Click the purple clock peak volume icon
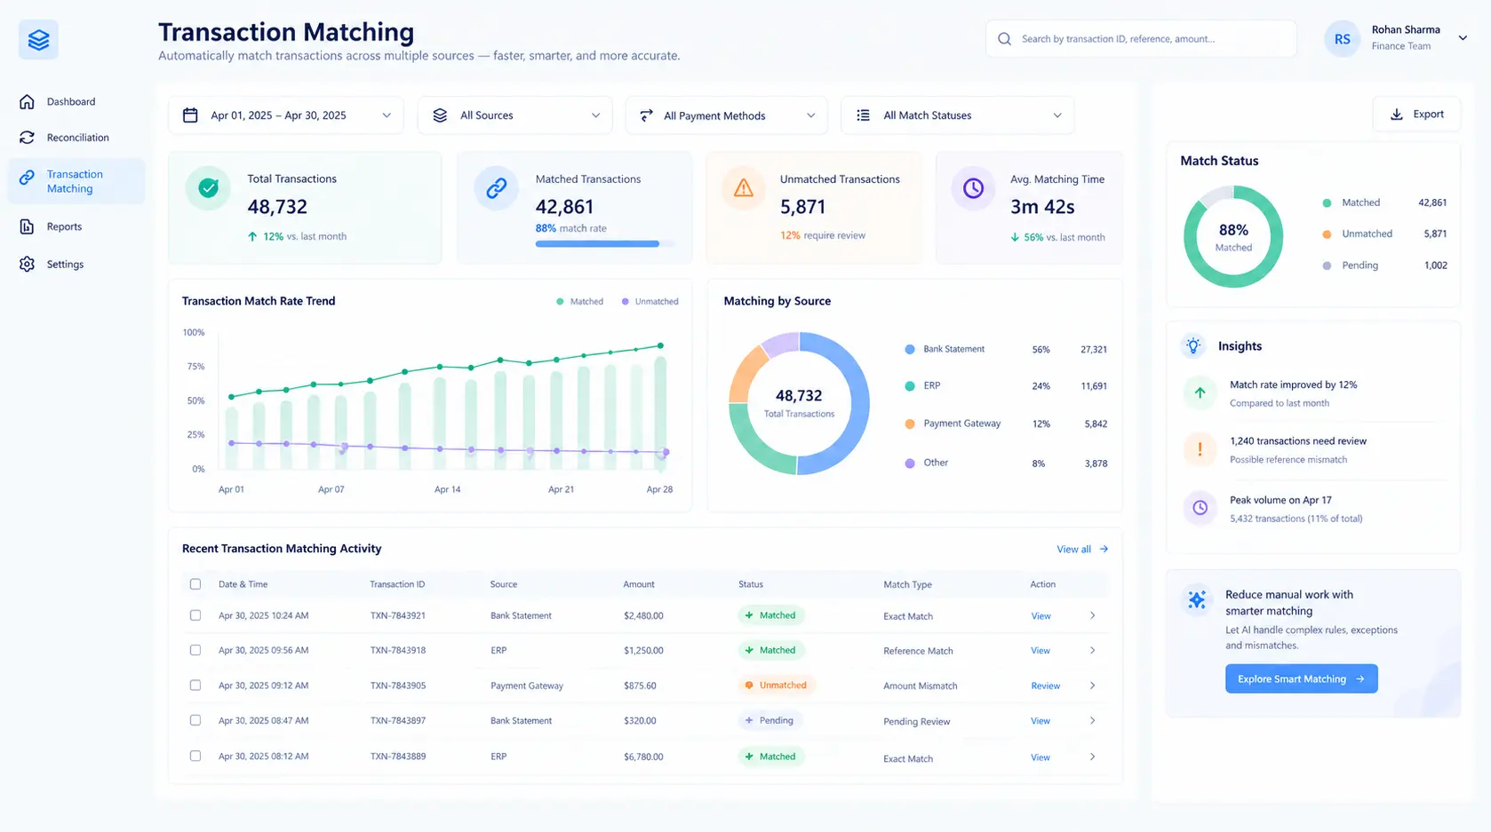1491x832 pixels. click(x=1200, y=508)
